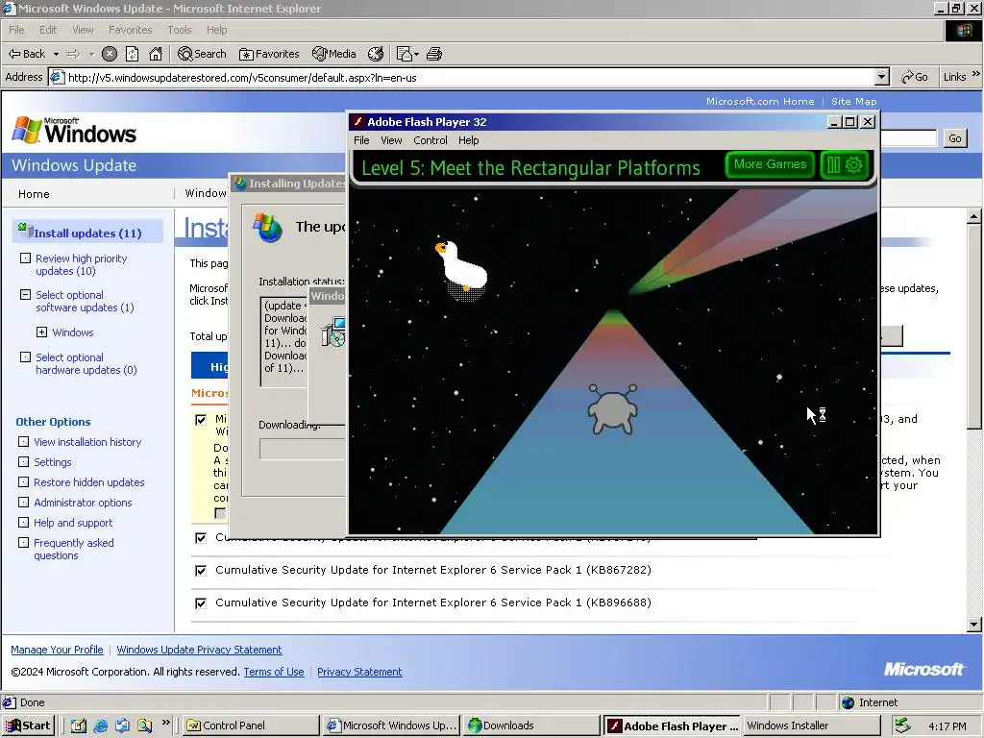Click the Internet zone globe icon

pyautogui.click(x=849, y=702)
